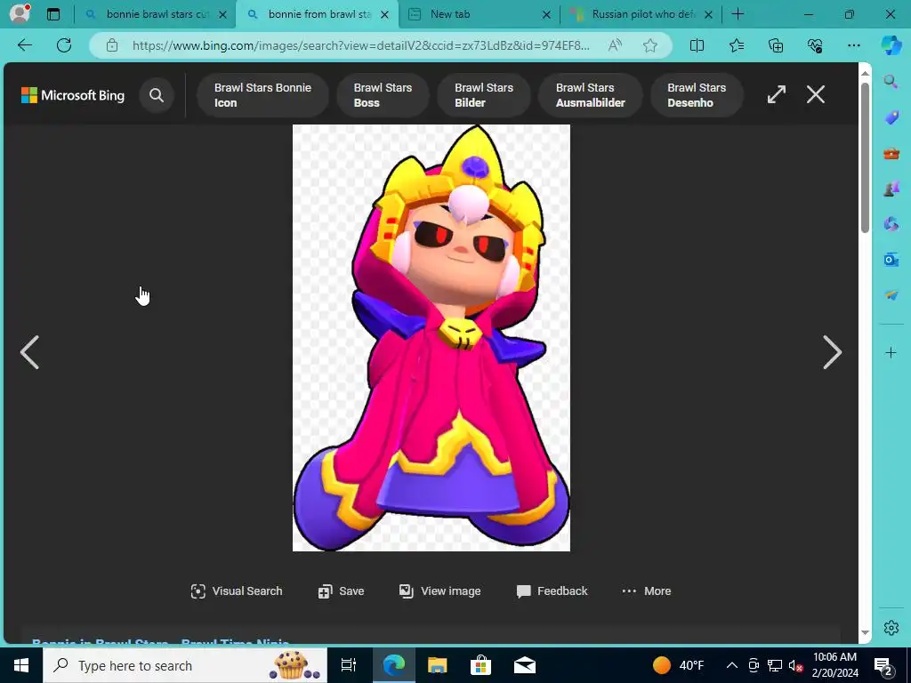Add app with sidebar plus icon
This screenshot has width=911, height=683.
pyautogui.click(x=891, y=352)
